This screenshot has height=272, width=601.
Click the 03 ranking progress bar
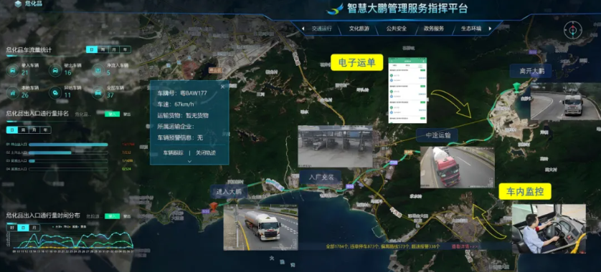tap(68, 160)
